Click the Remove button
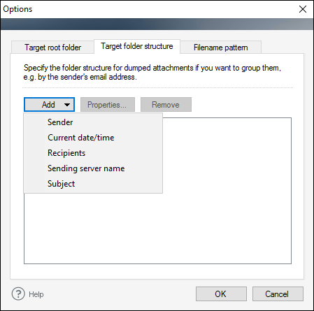Screen dimensions: 314x311 tap(166, 105)
